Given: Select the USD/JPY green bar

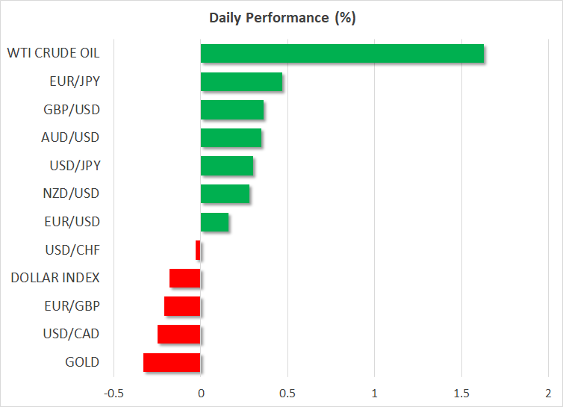Looking at the screenshot, I should [227, 166].
